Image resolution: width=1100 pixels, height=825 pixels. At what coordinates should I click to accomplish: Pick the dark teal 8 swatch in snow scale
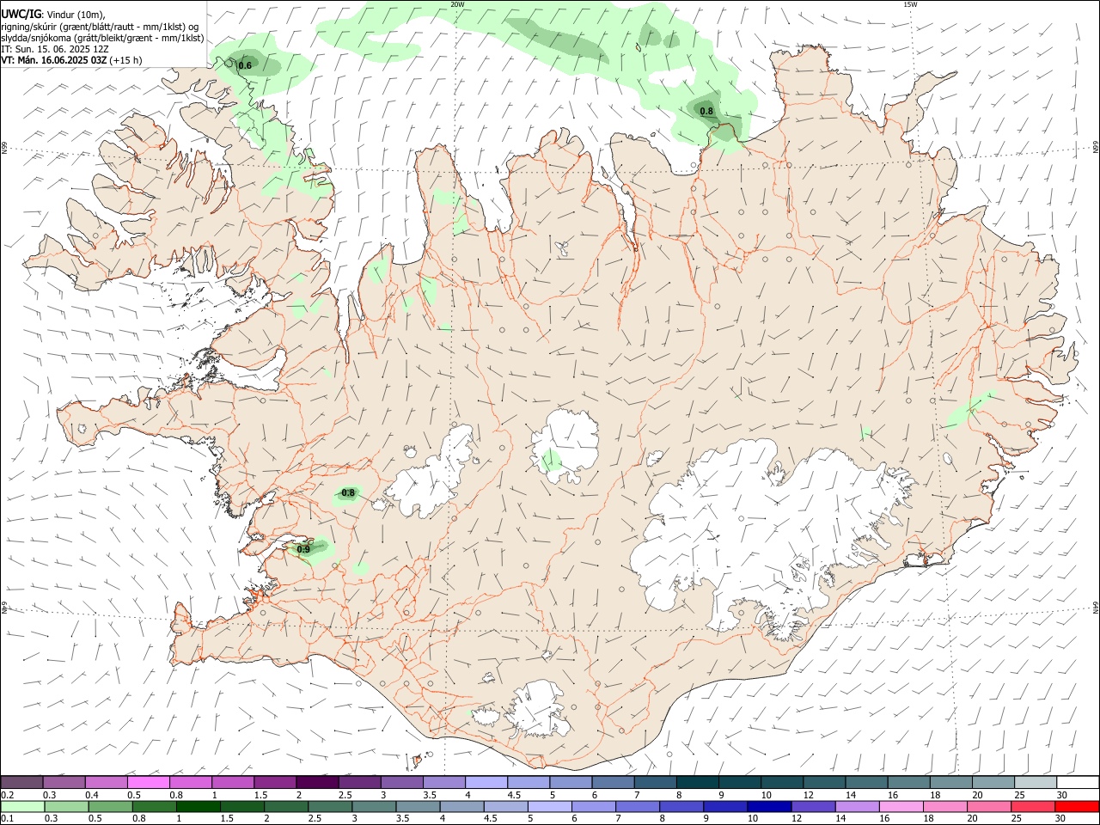(x=698, y=782)
